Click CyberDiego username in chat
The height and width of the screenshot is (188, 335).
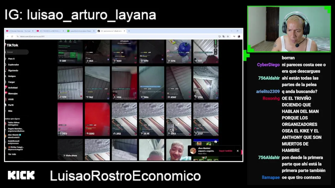coord(268,65)
